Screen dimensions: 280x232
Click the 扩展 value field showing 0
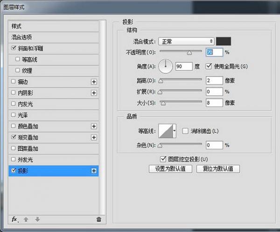point(214,91)
